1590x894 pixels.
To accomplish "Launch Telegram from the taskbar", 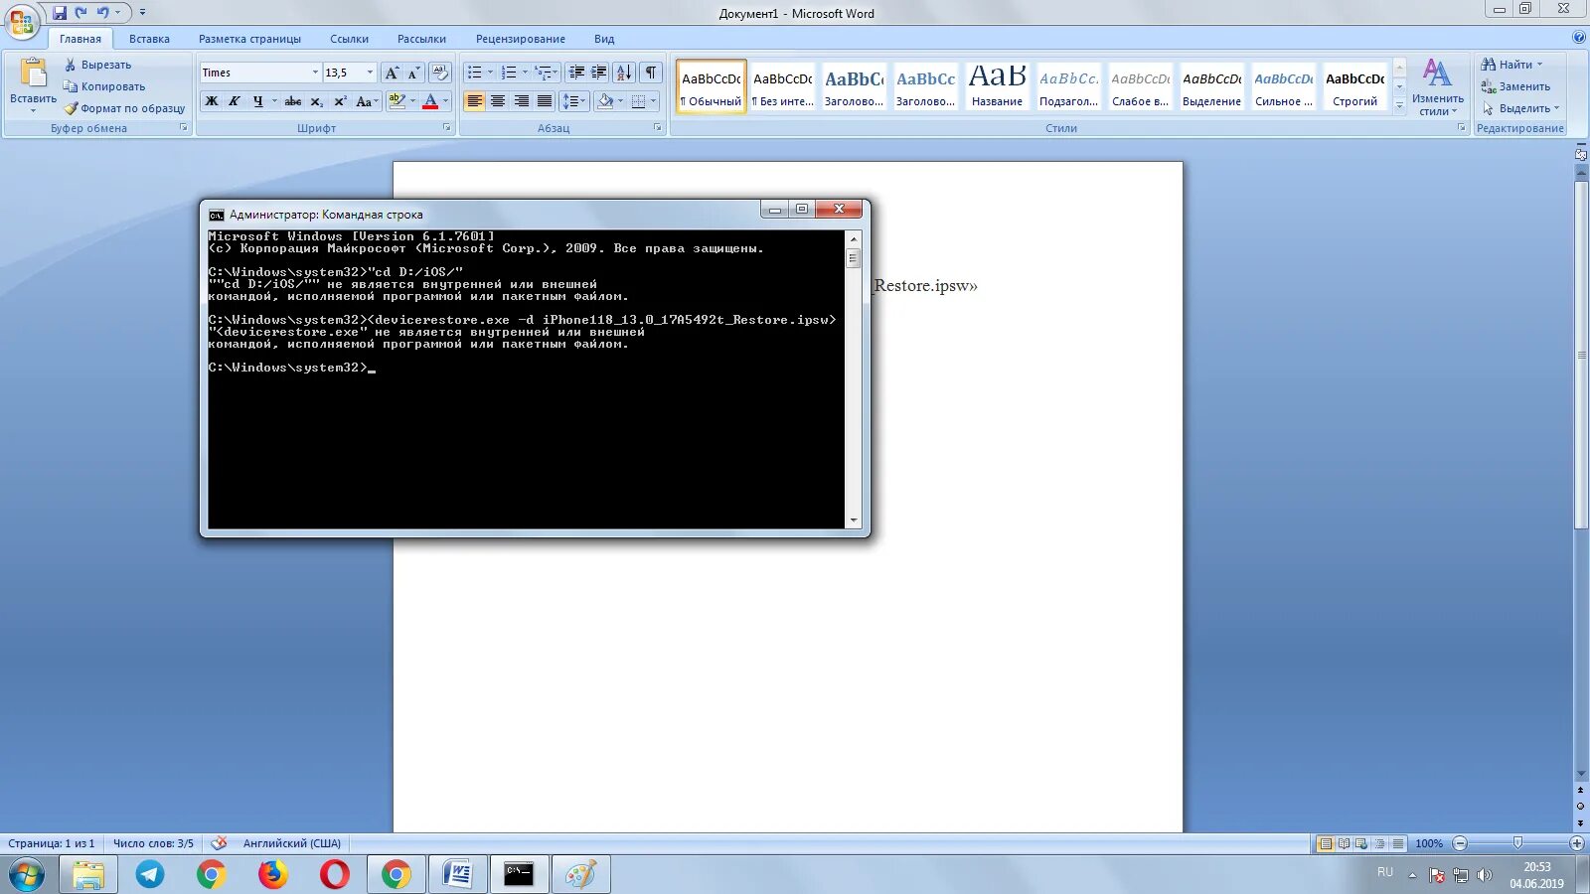I will (150, 874).
